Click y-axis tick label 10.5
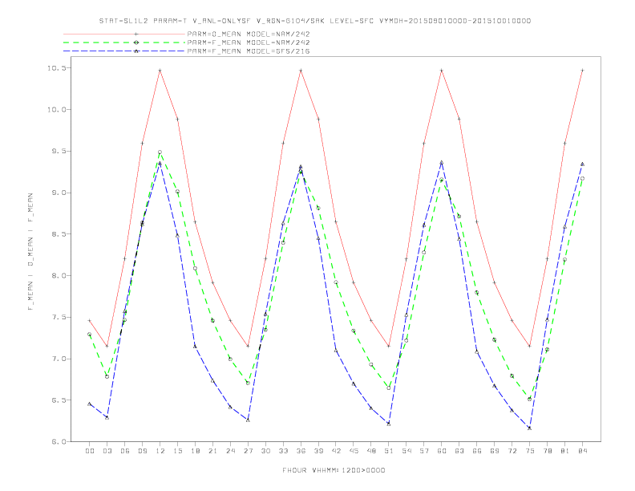635x491 pixels. 56,68
